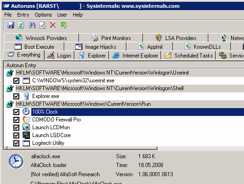Viewport: 244px width, 184px height.
Task: Select the Logitech Utility entry
Action: click(x=48, y=143)
